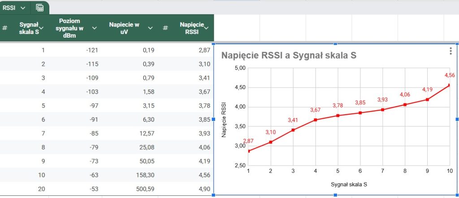The image size is (459, 198).
Task: Click the chart's left-middle resize handle
Action: click(213, 119)
